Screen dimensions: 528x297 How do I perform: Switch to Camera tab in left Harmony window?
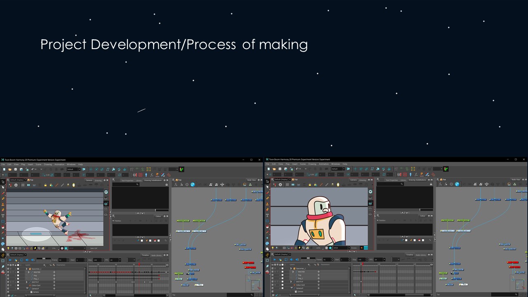click(x=89, y=180)
